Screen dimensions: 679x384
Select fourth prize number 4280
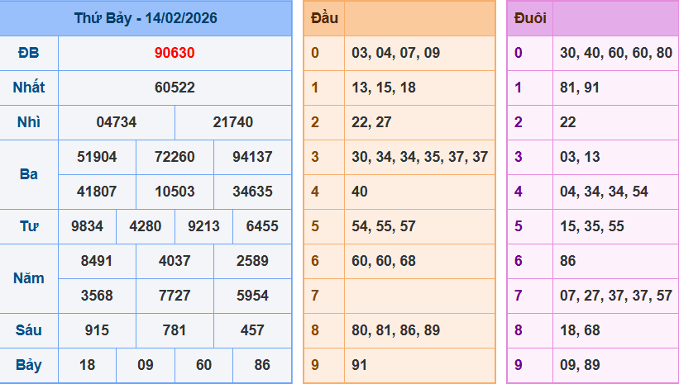pos(146,226)
